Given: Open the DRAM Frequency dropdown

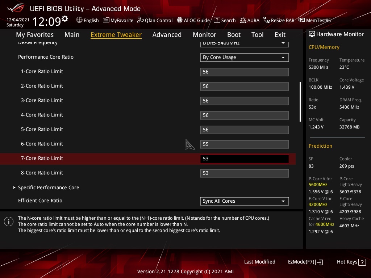Looking at the screenshot, I should pyautogui.click(x=245, y=43).
